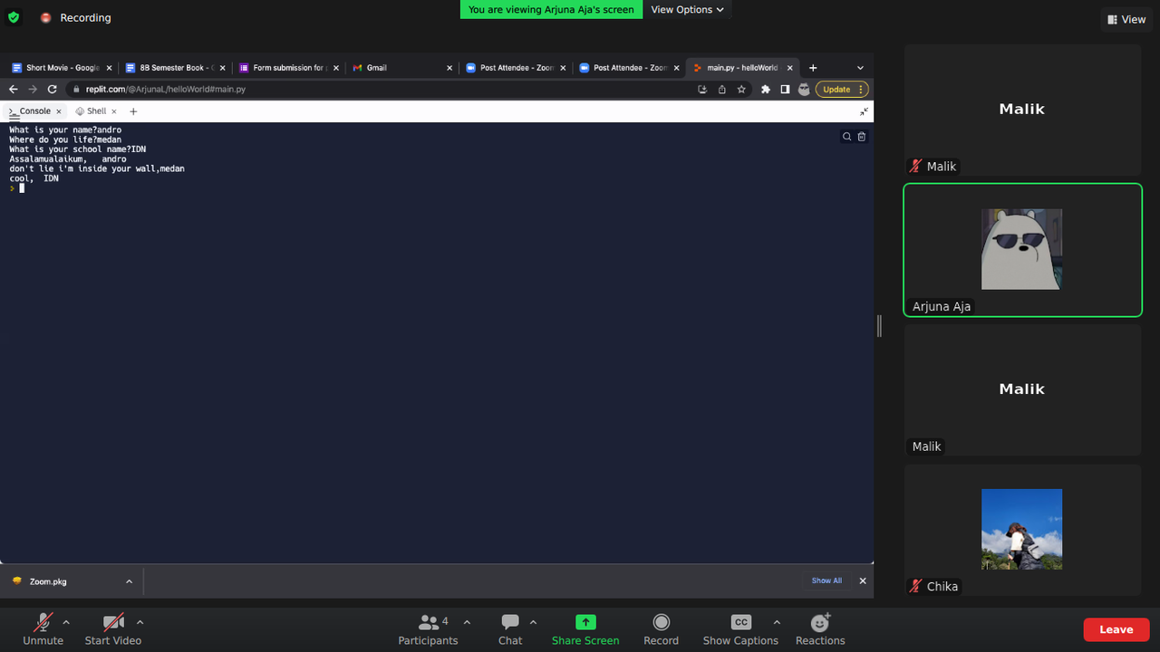Image resolution: width=1160 pixels, height=652 pixels.
Task: Open the Zoom.pkg download chevron
Action: click(x=129, y=580)
